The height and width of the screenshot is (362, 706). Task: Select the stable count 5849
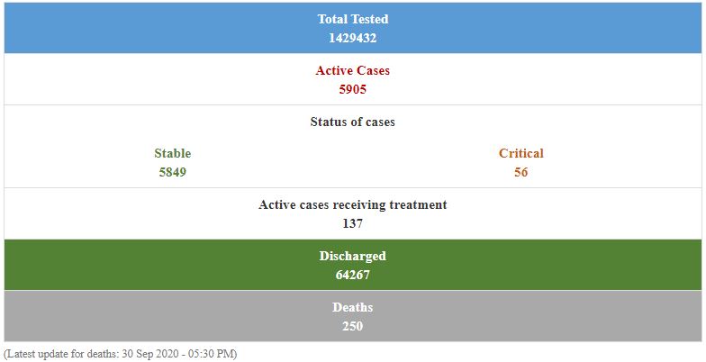click(172, 172)
